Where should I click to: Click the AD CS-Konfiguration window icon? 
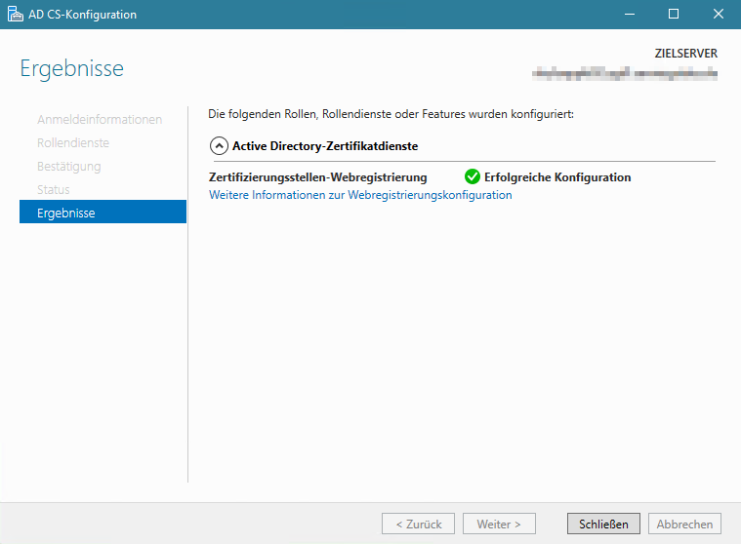(15, 15)
